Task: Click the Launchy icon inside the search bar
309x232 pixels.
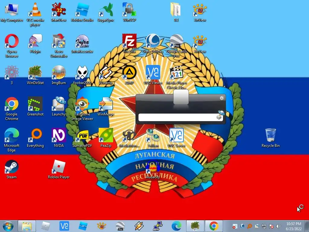Action: [x=221, y=115]
